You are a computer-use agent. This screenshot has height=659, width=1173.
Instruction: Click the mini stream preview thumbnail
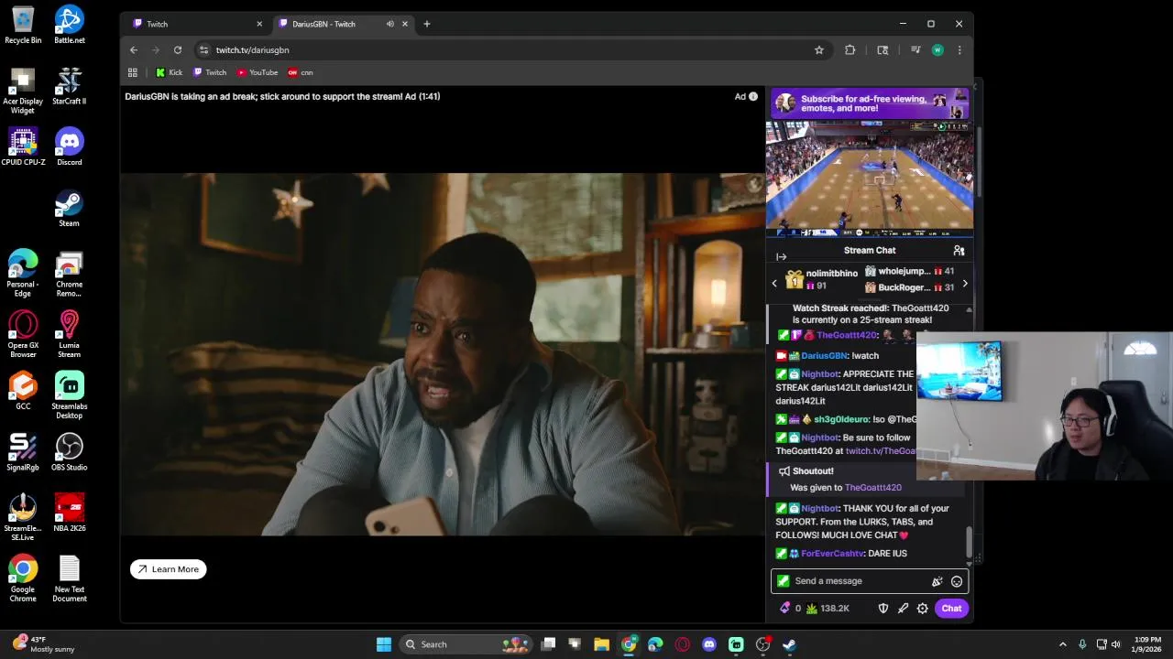point(870,178)
